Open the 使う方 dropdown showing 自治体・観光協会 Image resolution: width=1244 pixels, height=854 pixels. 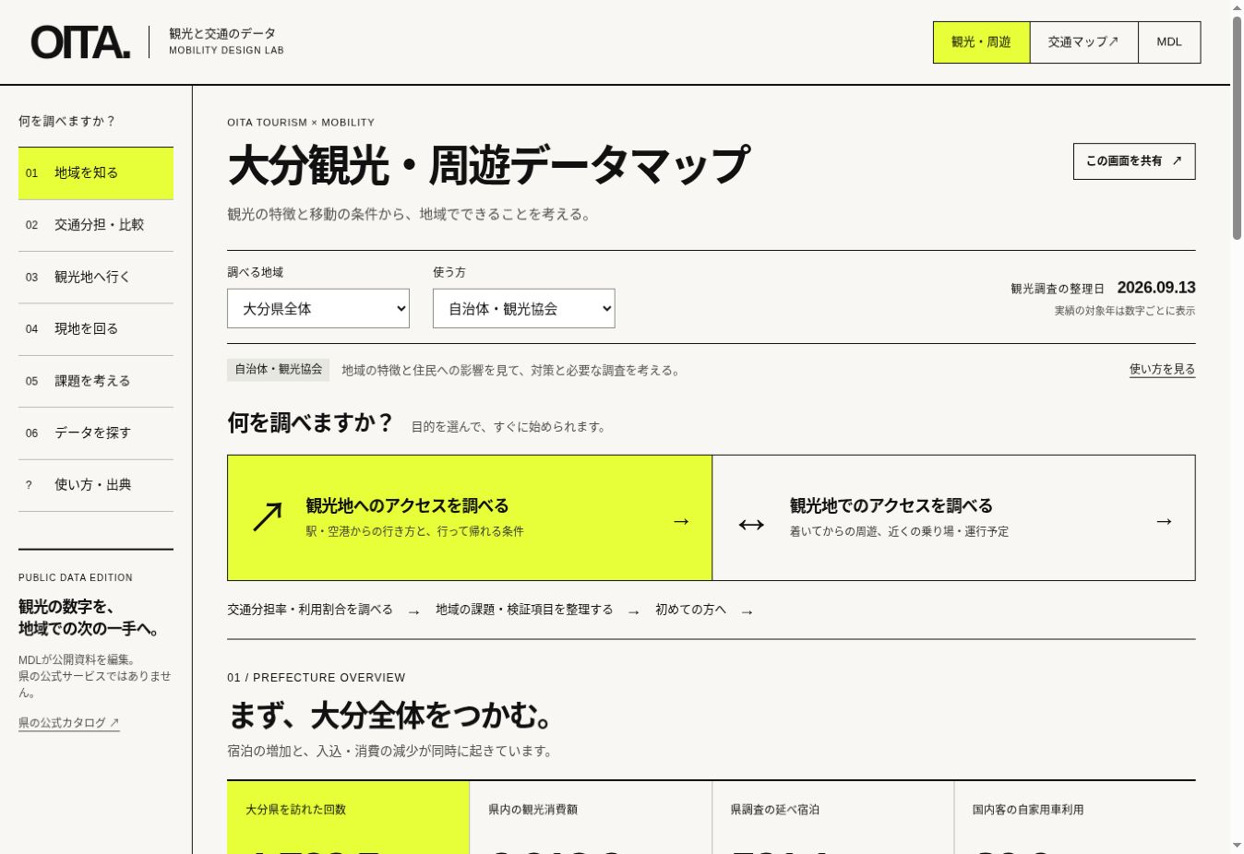[524, 309]
